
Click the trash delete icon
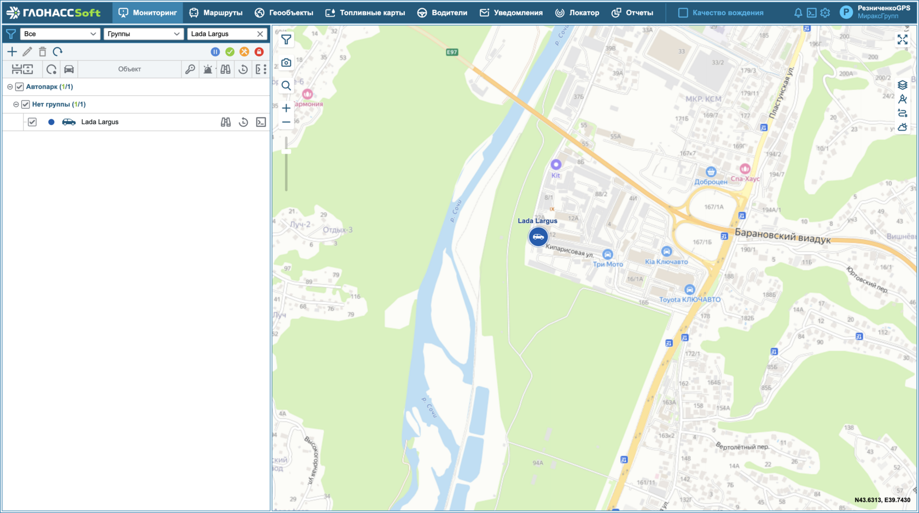(42, 52)
